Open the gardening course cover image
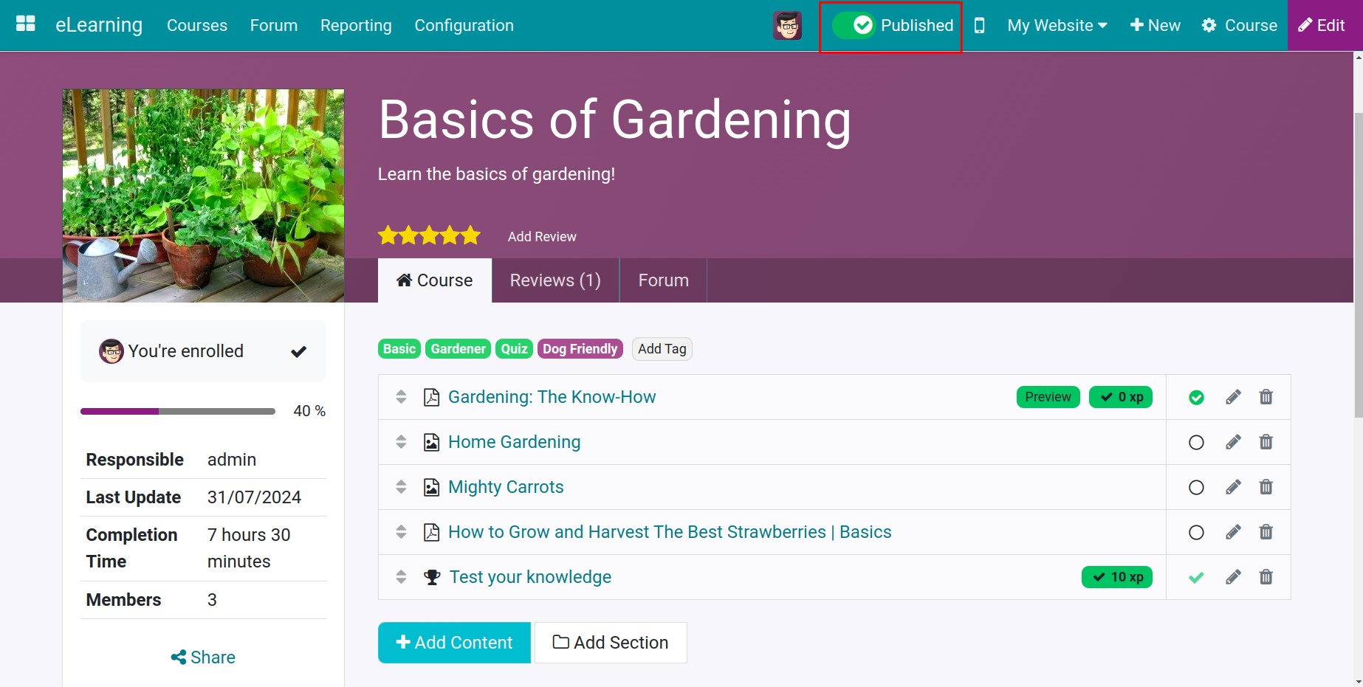Image resolution: width=1363 pixels, height=687 pixels. click(x=203, y=196)
